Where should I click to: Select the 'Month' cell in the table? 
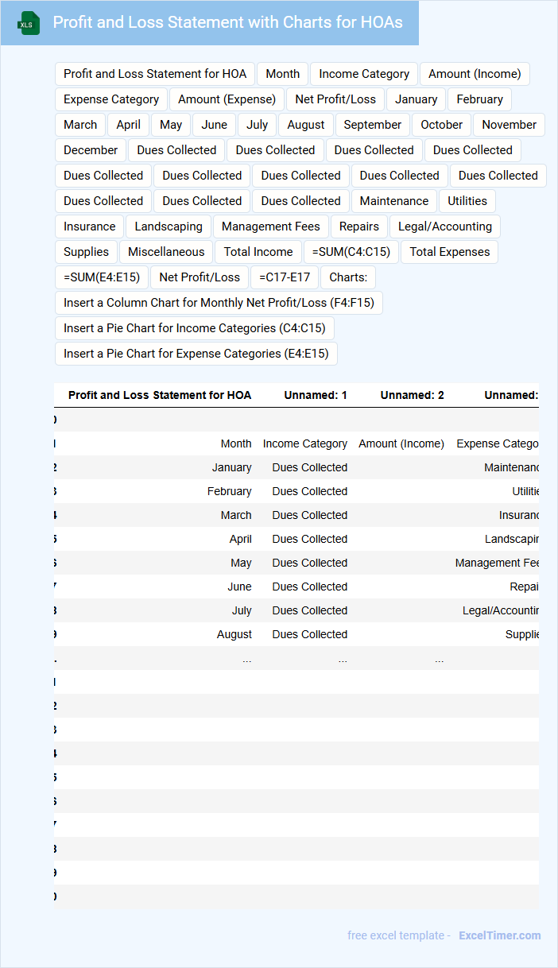click(x=236, y=443)
